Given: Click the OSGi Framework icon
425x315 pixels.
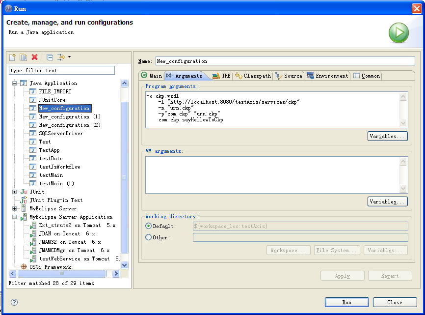Looking at the screenshot, I should click(24, 267).
